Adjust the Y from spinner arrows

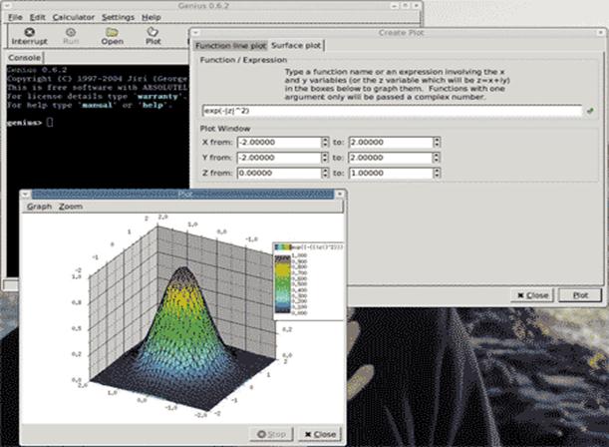325,158
